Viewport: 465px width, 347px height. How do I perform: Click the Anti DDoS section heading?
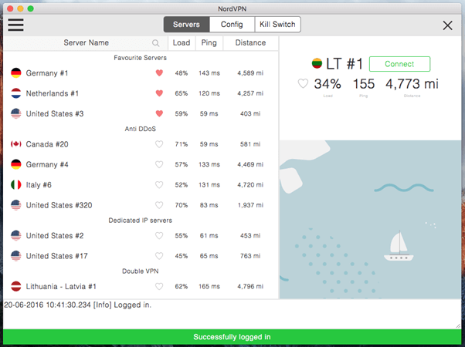click(x=140, y=129)
